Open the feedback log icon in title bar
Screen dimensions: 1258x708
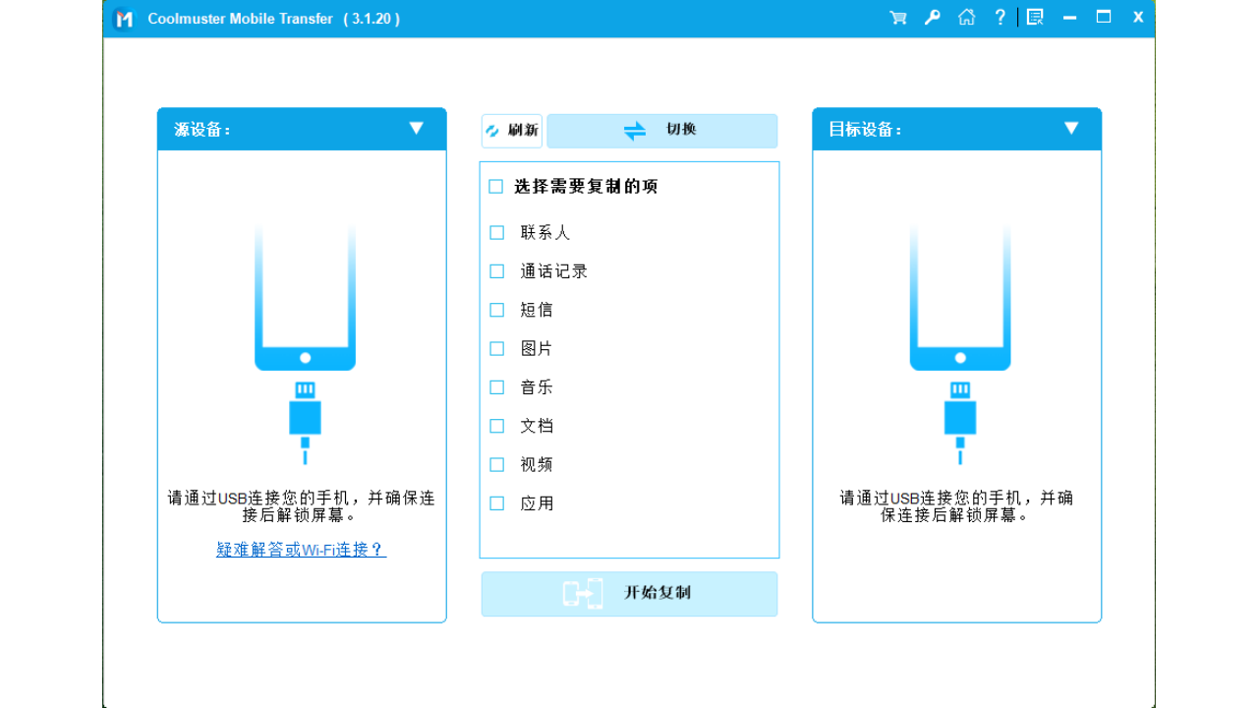pyautogui.click(x=1034, y=17)
